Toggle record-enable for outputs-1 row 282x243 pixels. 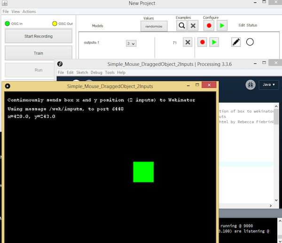[x=203, y=42]
